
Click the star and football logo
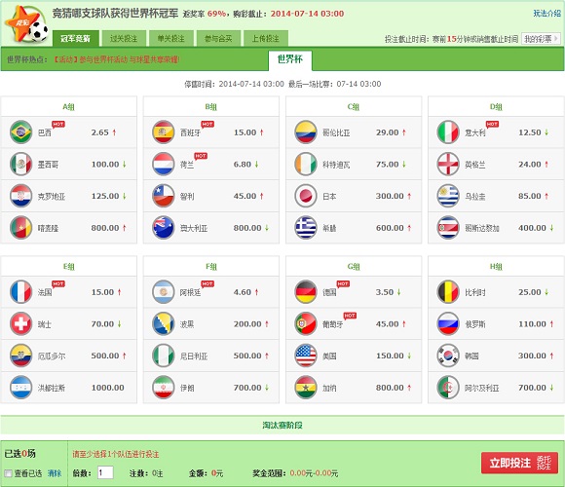[x=26, y=24]
